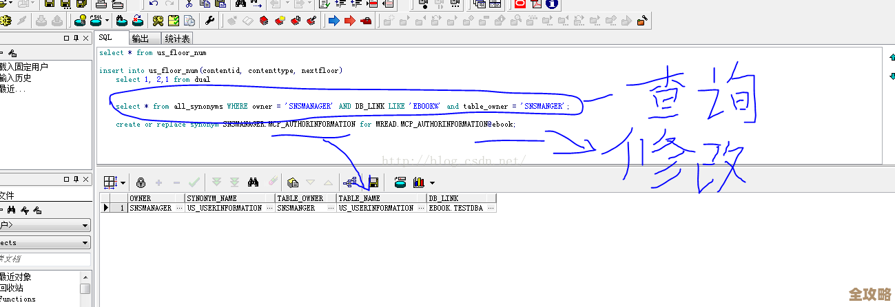Image resolution: width=895 pixels, height=307 pixels.
Task: Click the lock icon to edit results
Action: point(141,182)
